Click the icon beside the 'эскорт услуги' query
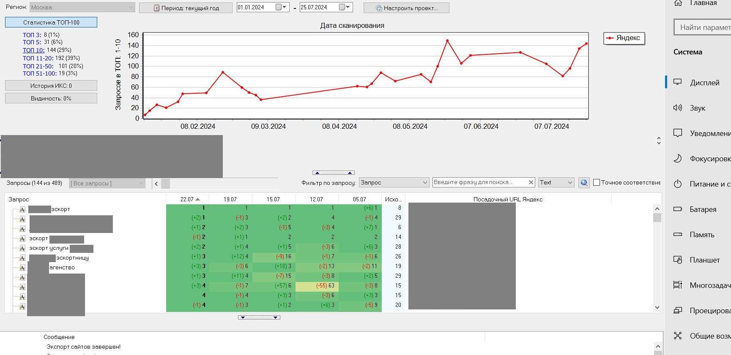731x355 pixels. pyautogui.click(x=22, y=248)
